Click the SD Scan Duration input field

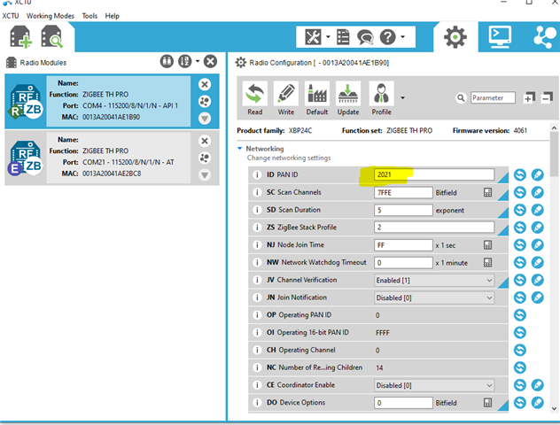coord(403,210)
